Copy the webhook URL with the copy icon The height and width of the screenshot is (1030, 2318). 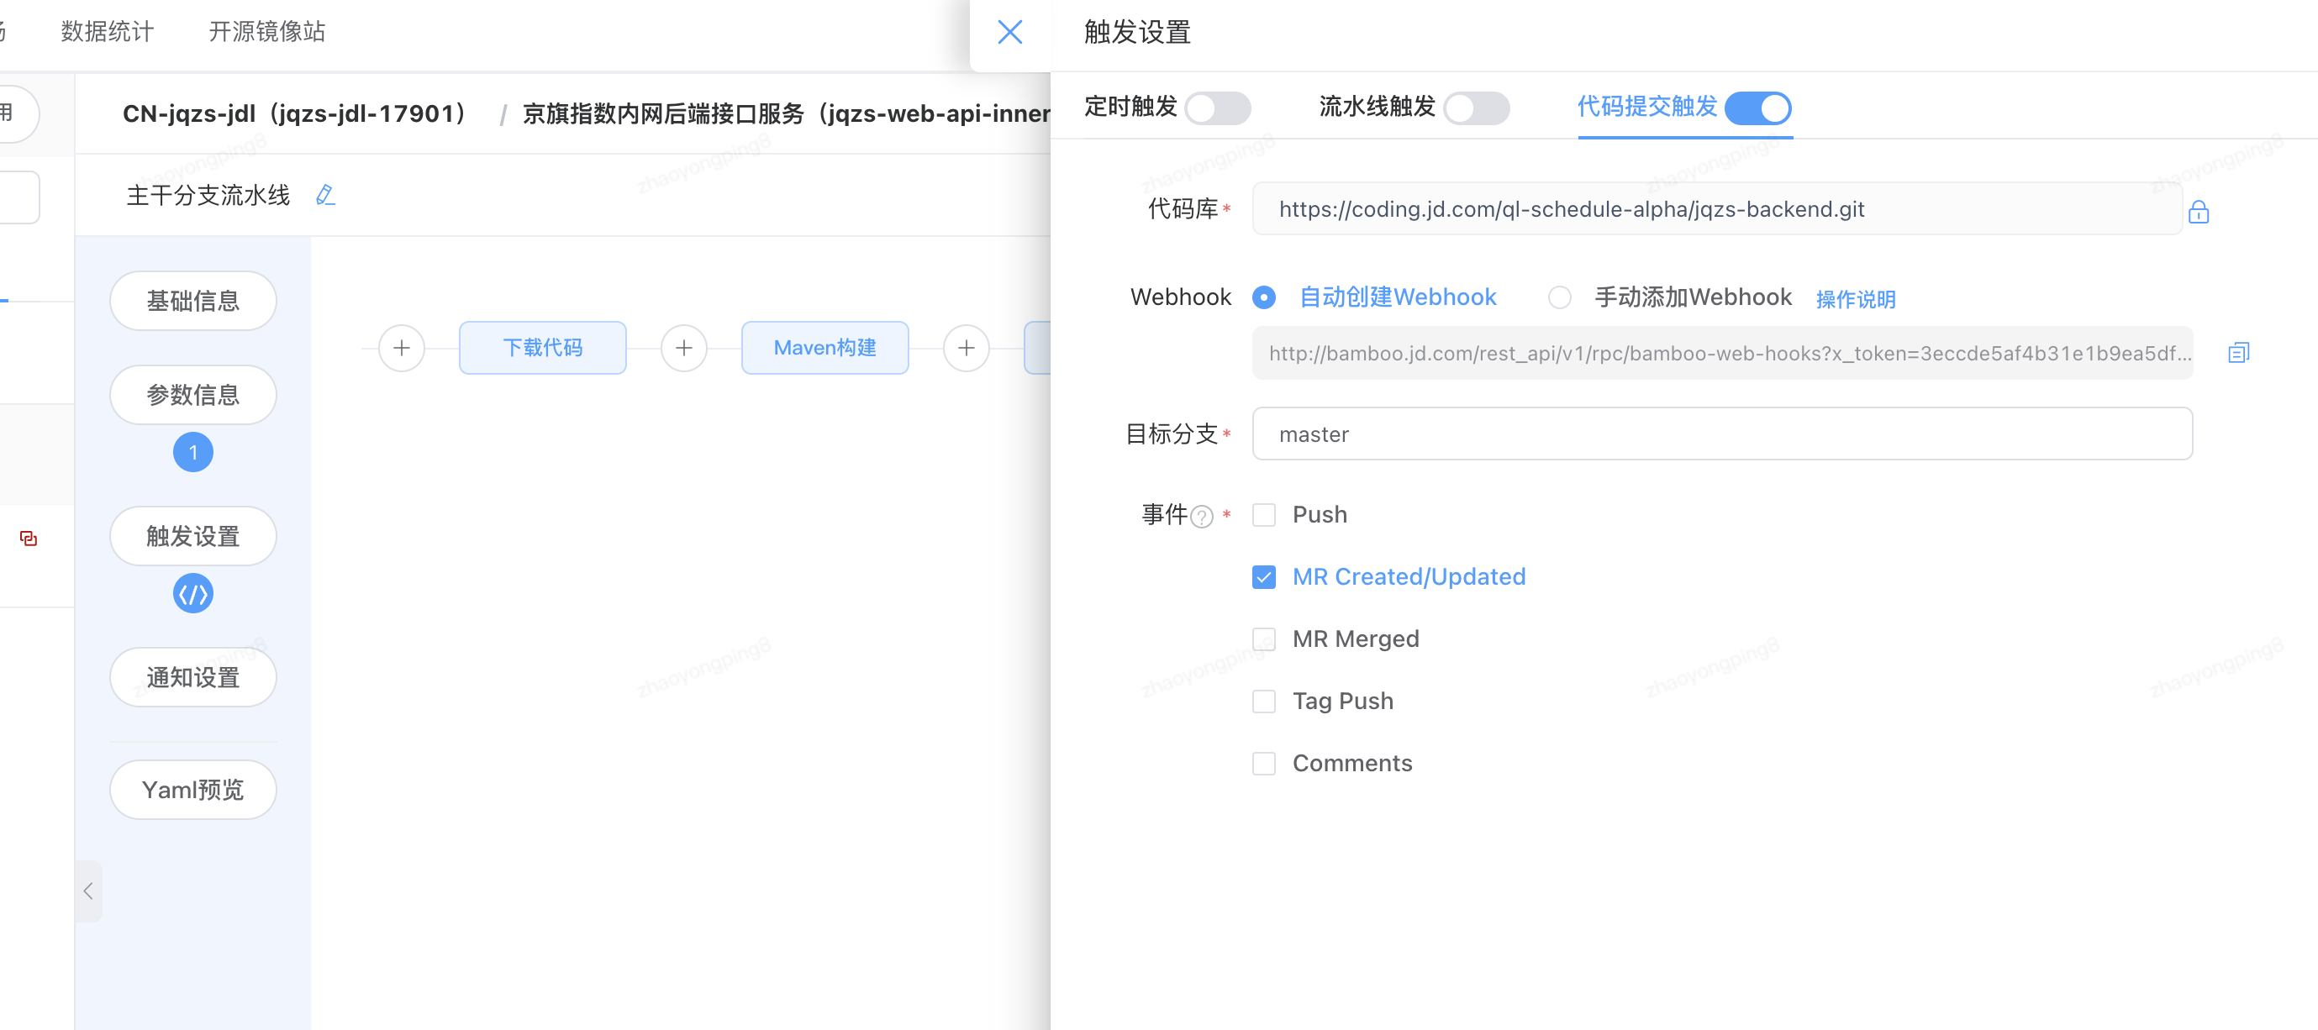(2238, 353)
